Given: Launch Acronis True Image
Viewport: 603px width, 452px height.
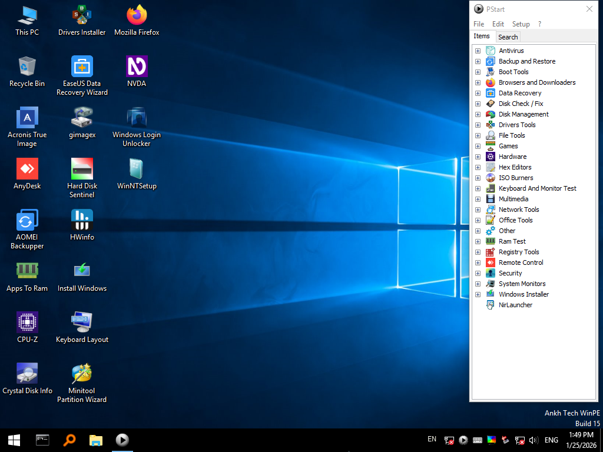Looking at the screenshot, I should [26, 117].
